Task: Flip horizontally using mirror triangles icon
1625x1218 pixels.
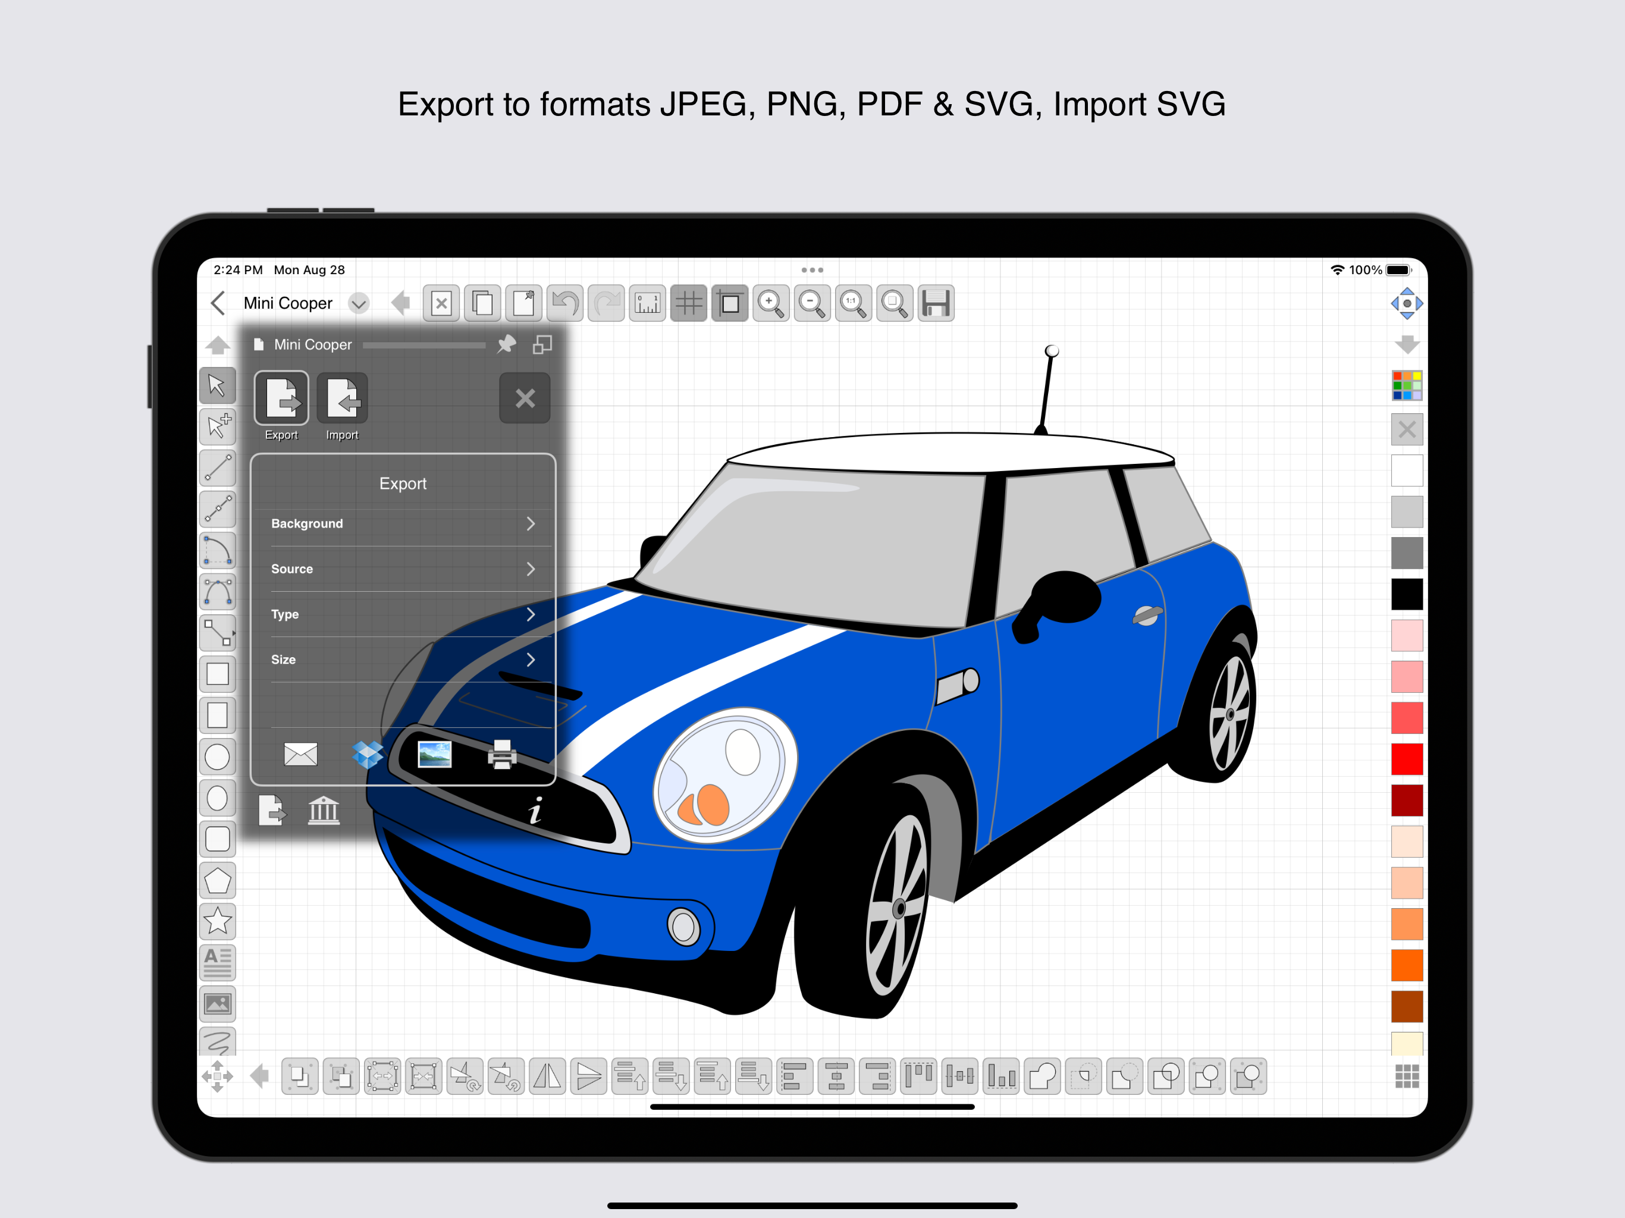Action: 547,1076
